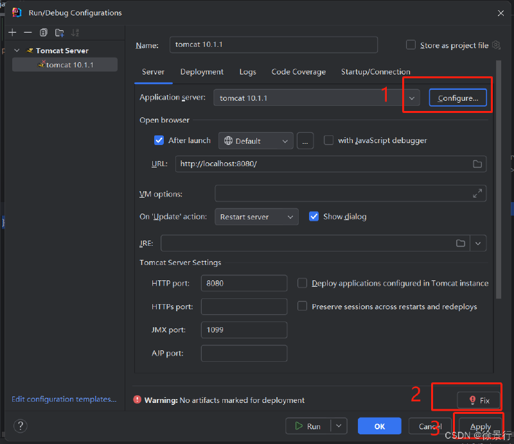Screen dimensions: 514x444
Task: Click the vertical scrollbar of settings panel
Action: (499, 180)
